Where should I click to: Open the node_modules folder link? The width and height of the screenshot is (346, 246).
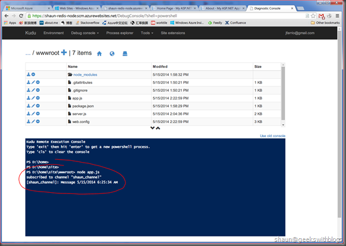click(x=85, y=75)
